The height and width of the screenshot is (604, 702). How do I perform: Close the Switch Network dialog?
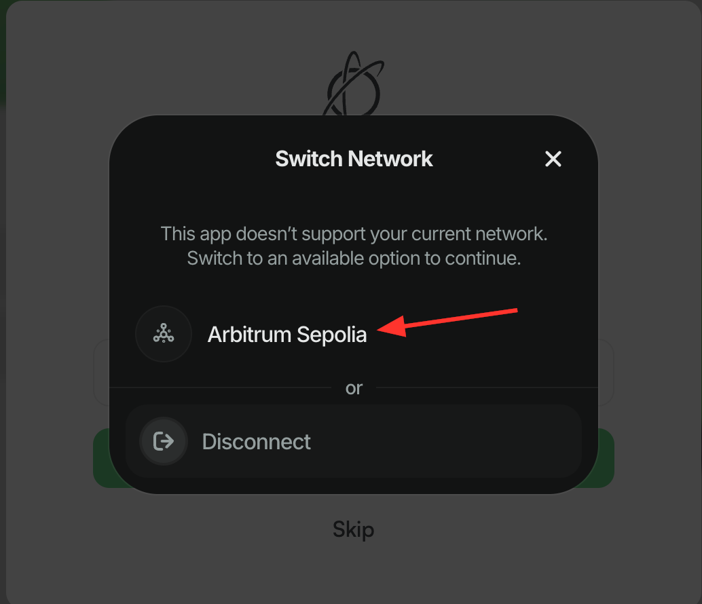click(553, 159)
